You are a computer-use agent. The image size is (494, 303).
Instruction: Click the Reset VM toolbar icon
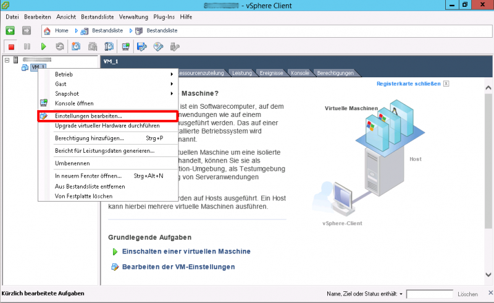59,47
